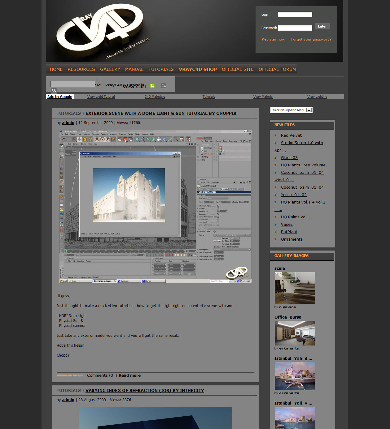Select GALLERY in the navigation bar
390x429 pixels.
[110, 69]
